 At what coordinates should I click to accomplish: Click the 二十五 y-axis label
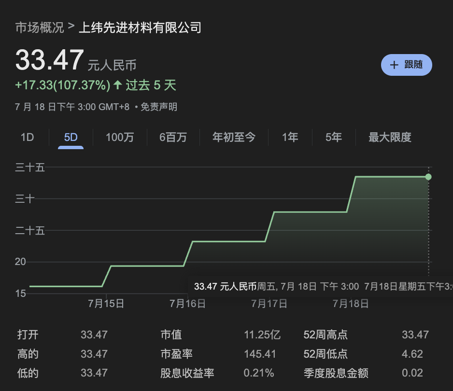coord(30,231)
